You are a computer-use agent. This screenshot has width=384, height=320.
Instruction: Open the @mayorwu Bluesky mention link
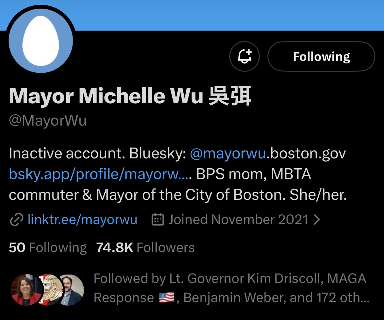tap(228, 154)
